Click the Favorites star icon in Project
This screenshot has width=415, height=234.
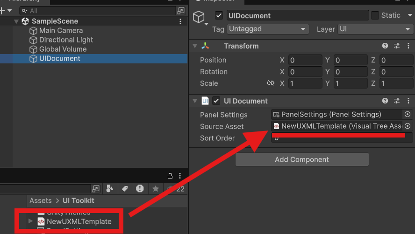pyautogui.click(x=156, y=188)
